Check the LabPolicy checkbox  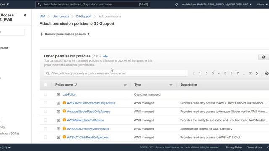(x=45, y=94)
